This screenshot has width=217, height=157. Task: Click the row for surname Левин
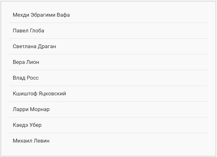[31, 141]
